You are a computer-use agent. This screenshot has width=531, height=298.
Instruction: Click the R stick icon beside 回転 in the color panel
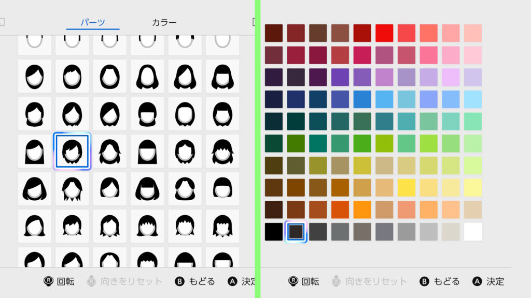coord(293,281)
